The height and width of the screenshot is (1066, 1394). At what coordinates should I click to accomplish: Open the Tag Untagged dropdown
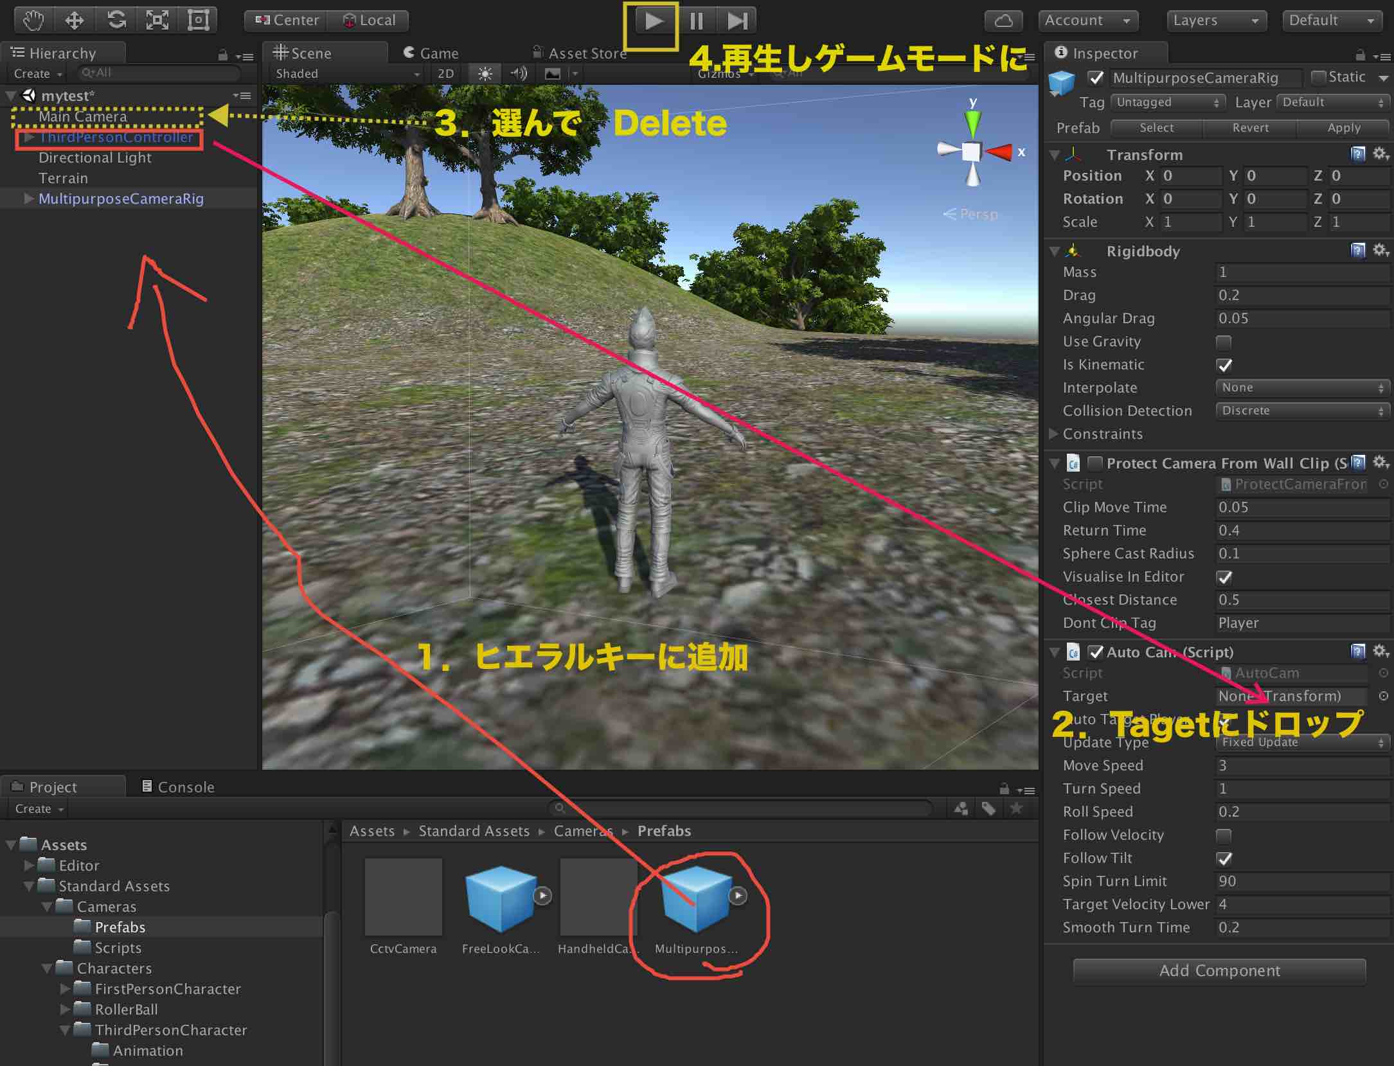[x=1167, y=102]
